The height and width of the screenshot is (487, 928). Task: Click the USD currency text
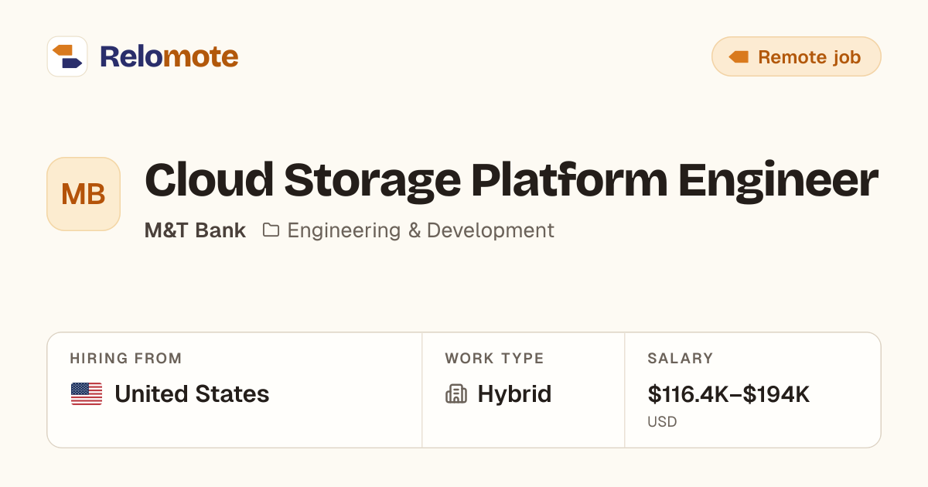[x=662, y=422]
